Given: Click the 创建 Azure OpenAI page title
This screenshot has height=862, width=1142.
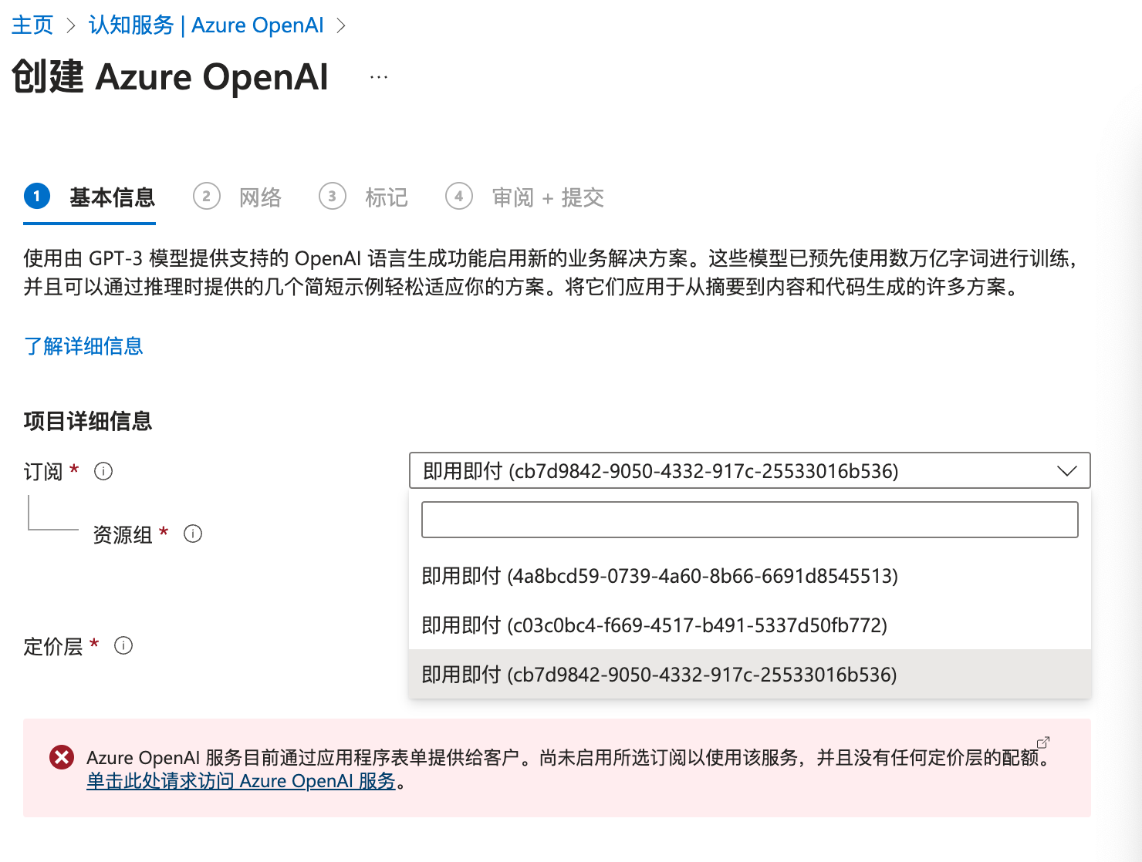Looking at the screenshot, I should click(x=171, y=77).
